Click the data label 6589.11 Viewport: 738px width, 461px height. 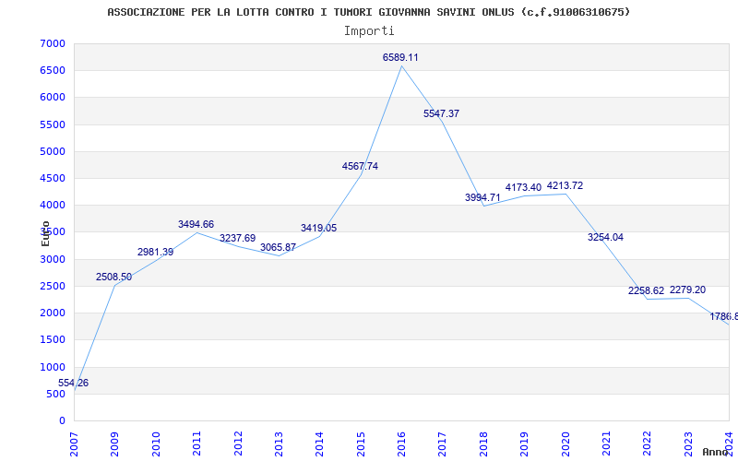[400, 57]
